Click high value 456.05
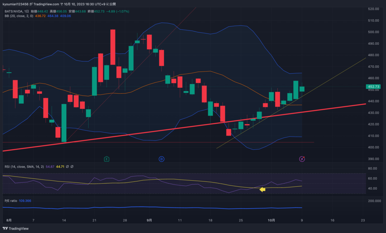 click(61, 11)
